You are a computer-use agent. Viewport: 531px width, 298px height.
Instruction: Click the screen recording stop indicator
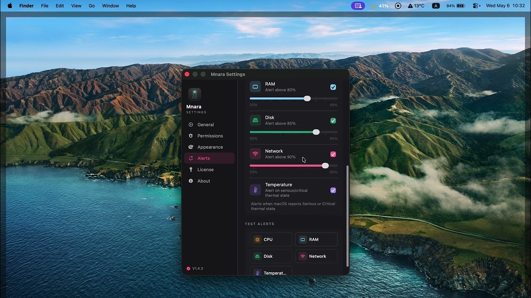[398, 6]
